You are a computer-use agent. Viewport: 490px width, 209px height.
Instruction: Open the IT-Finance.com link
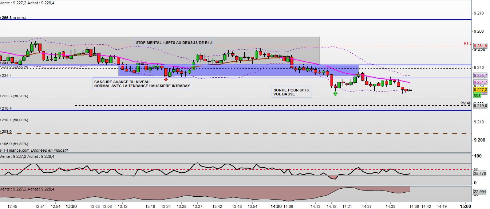[15, 150]
